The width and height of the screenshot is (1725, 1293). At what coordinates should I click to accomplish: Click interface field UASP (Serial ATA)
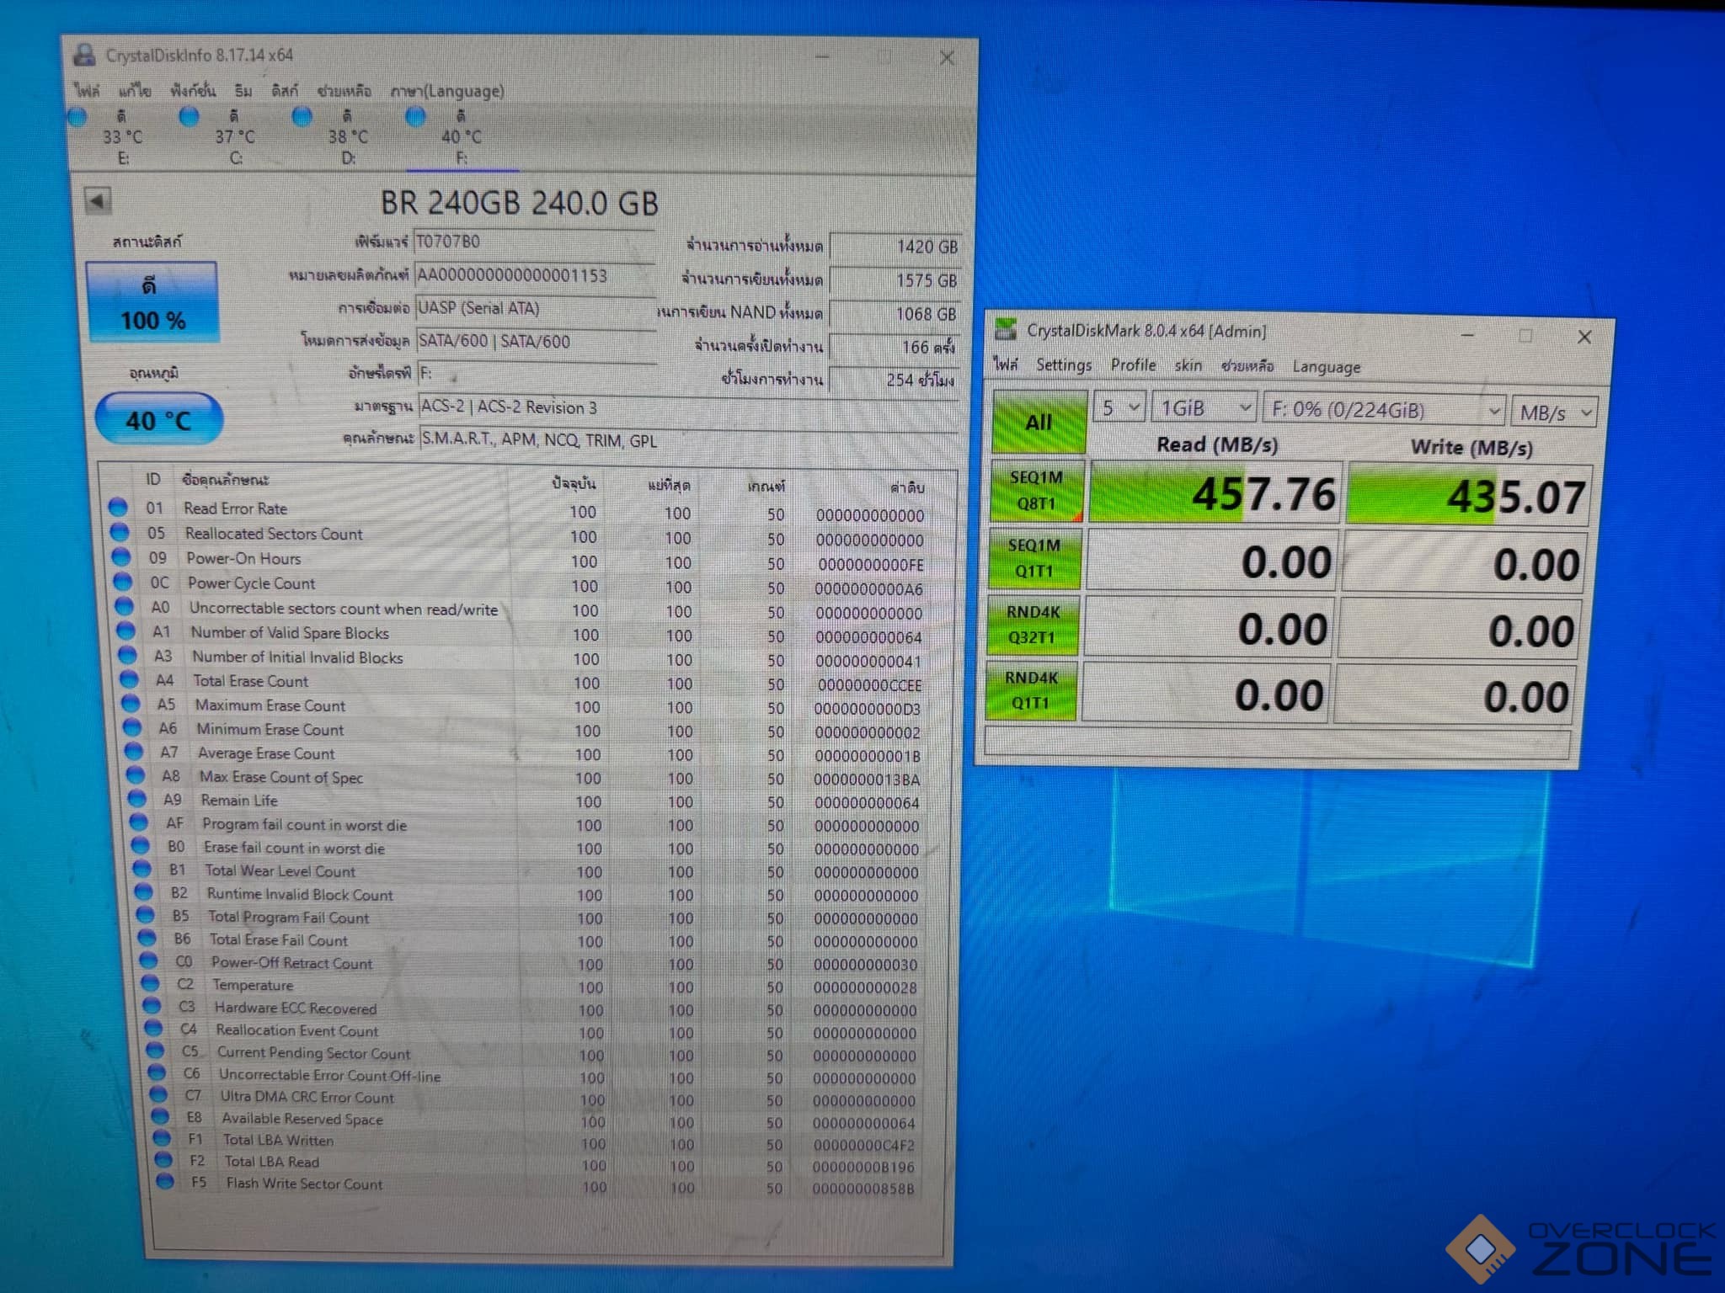click(x=536, y=309)
